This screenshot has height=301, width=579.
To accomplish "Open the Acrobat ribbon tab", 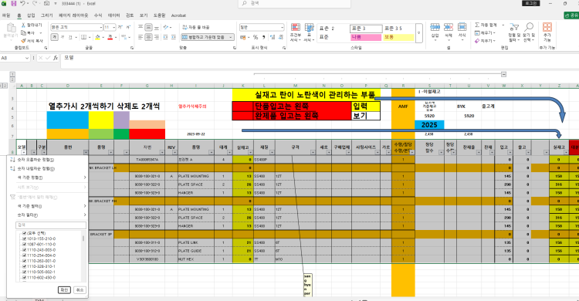I will click(178, 15).
